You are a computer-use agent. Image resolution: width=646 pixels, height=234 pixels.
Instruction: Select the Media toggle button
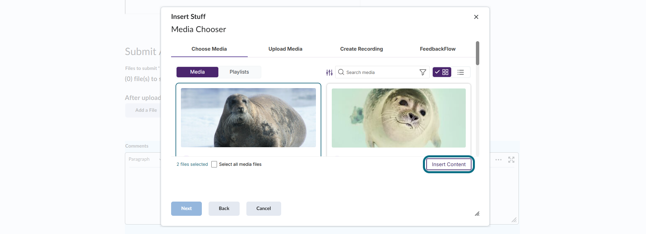(x=197, y=72)
